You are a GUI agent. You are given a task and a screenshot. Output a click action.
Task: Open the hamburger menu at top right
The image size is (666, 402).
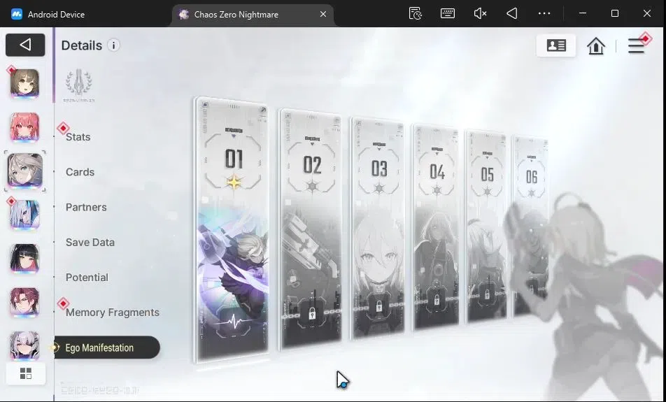click(x=637, y=45)
